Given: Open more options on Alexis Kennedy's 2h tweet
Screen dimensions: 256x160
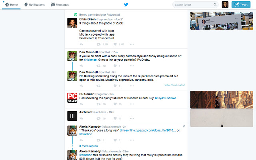Looking at the screenshot, I should point(132,140).
